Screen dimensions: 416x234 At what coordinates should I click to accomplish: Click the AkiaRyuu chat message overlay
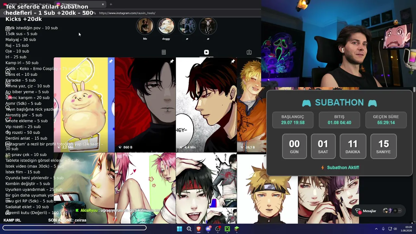tap(120, 210)
